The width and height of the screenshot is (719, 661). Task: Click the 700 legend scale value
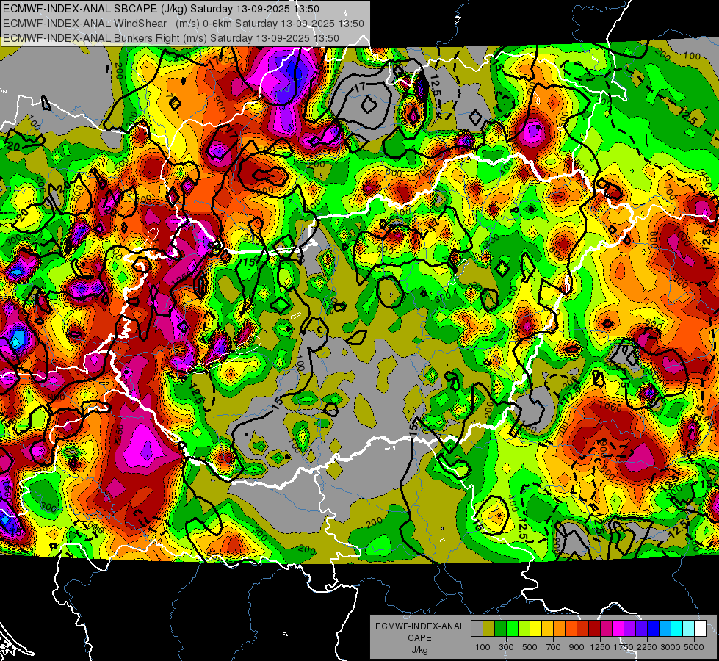(554, 647)
